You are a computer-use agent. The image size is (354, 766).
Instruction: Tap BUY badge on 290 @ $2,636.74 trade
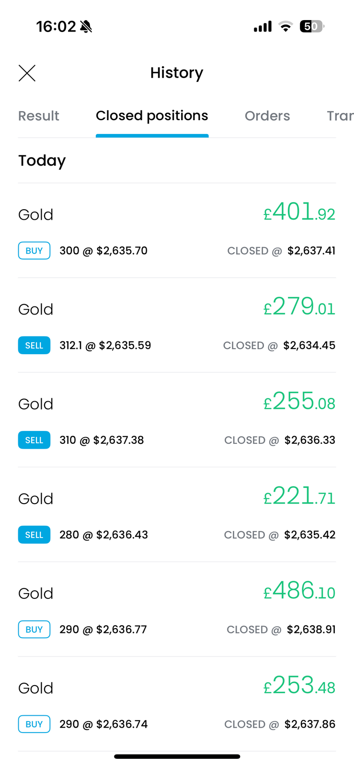coord(34,724)
